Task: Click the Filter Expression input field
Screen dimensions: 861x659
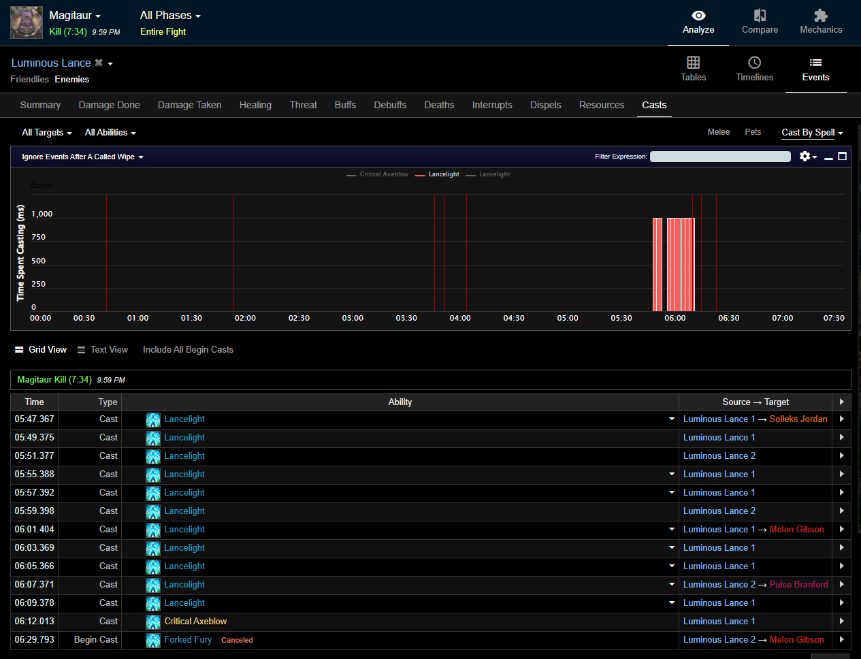Action: coord(720,157)
